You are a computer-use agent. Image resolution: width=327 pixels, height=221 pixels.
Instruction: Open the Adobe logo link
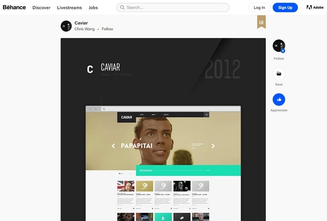tap(315, 7)
